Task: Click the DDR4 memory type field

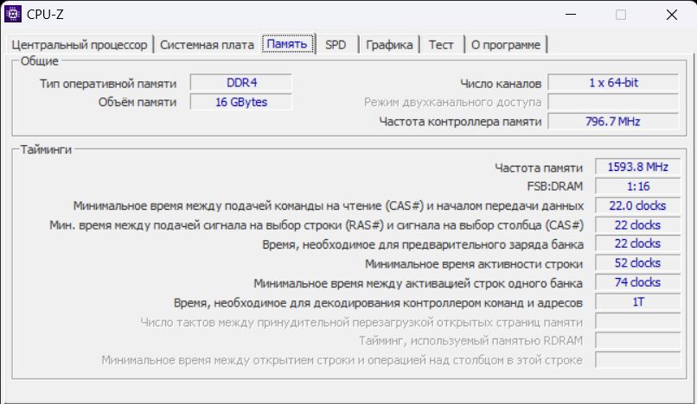Action: pyautogui.click(x=241, y=83)
